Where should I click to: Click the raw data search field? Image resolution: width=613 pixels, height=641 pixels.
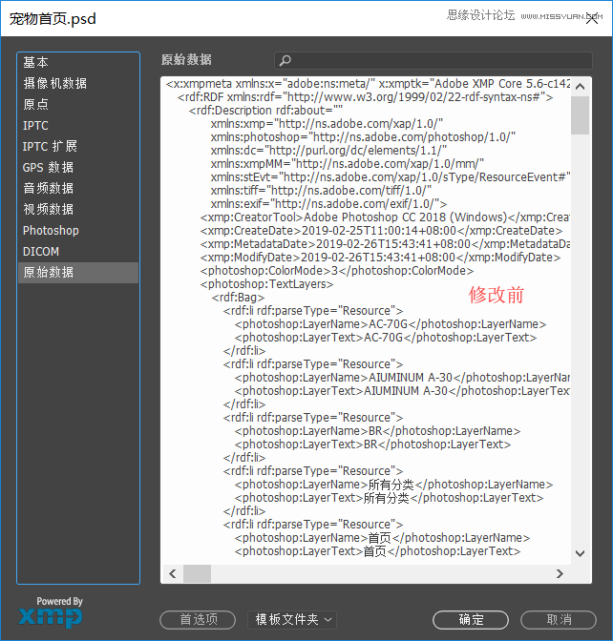point(433,60)
